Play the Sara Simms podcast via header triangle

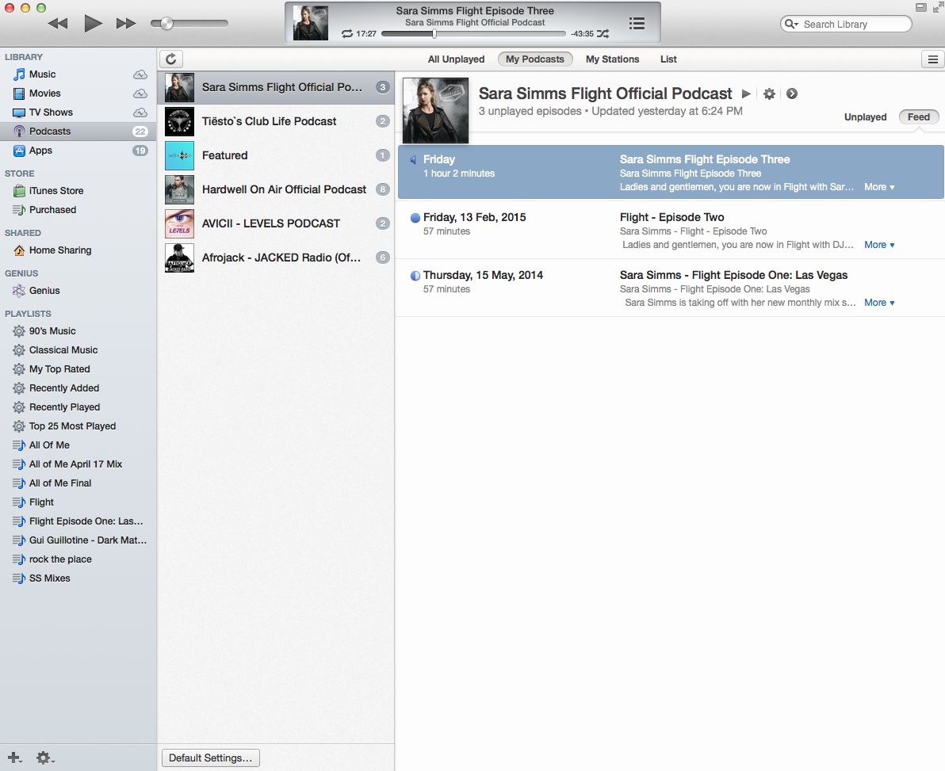coord(746,94)
